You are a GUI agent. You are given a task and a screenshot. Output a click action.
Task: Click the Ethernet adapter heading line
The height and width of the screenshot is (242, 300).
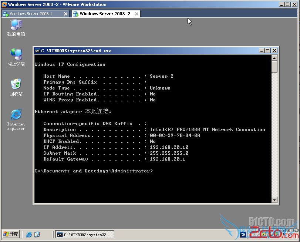[73, 111]
